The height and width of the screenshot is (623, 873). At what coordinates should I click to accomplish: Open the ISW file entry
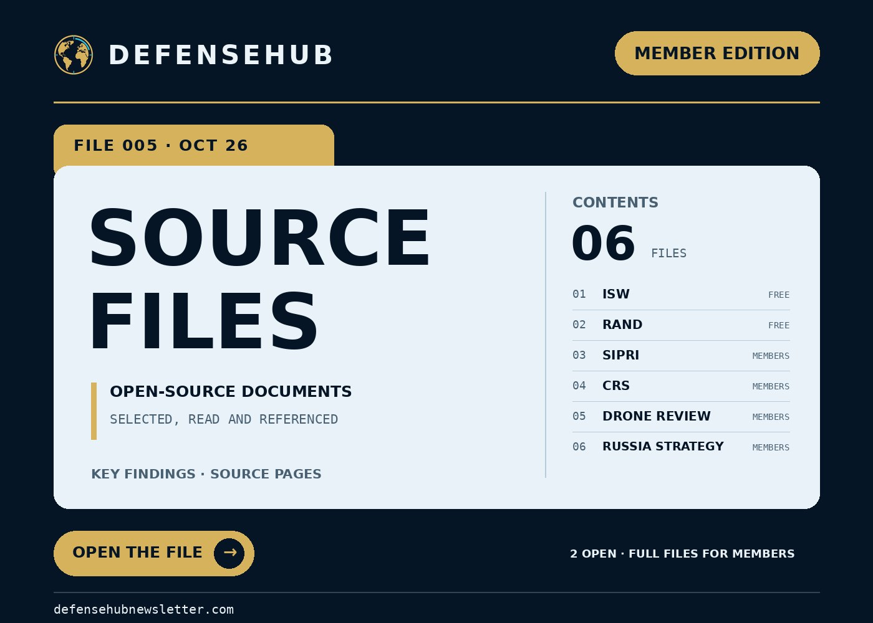[x=681, y=294]
